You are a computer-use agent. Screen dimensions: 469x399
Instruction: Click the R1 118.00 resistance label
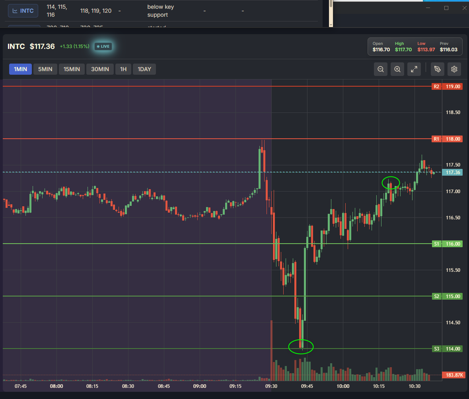coord(447,139)
